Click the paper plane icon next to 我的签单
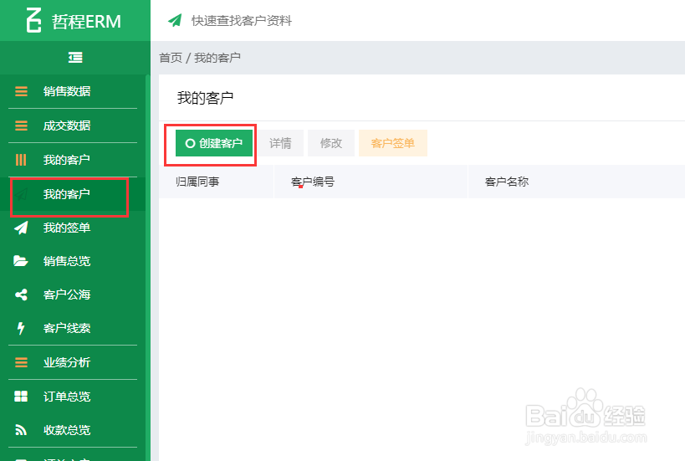The width and height of the screenshot is (685, 461). [21, 228]
